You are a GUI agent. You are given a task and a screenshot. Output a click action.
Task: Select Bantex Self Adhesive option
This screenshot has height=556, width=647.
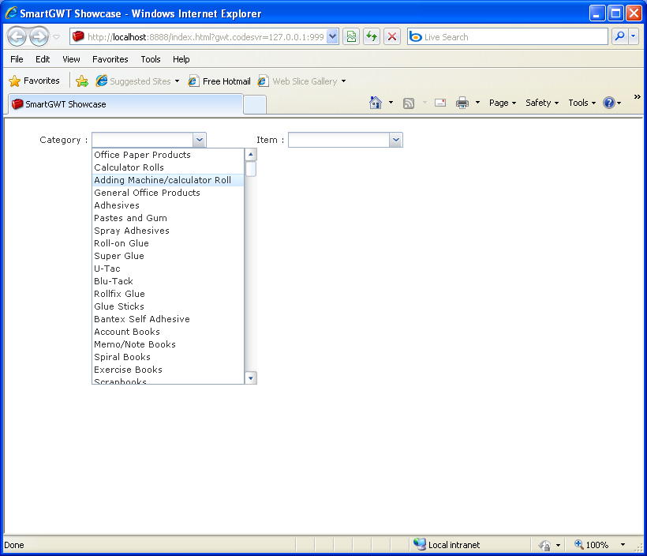[x=168, y=319]
